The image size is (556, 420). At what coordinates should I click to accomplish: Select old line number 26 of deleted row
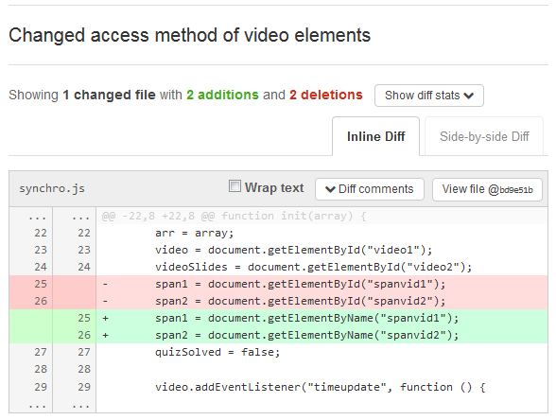[x=41, y=301]
